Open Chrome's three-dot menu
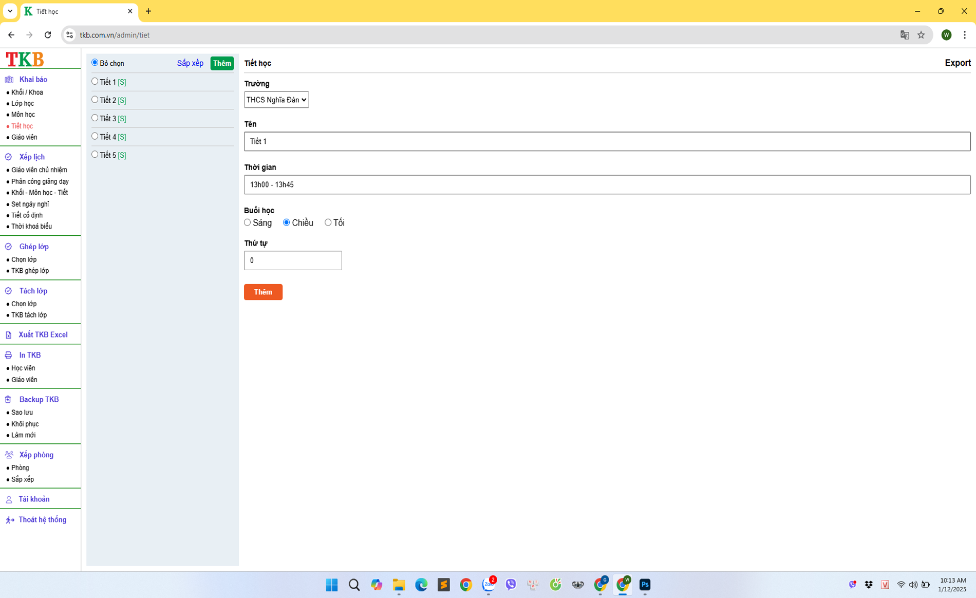The image size is (976, 598). 964,35
